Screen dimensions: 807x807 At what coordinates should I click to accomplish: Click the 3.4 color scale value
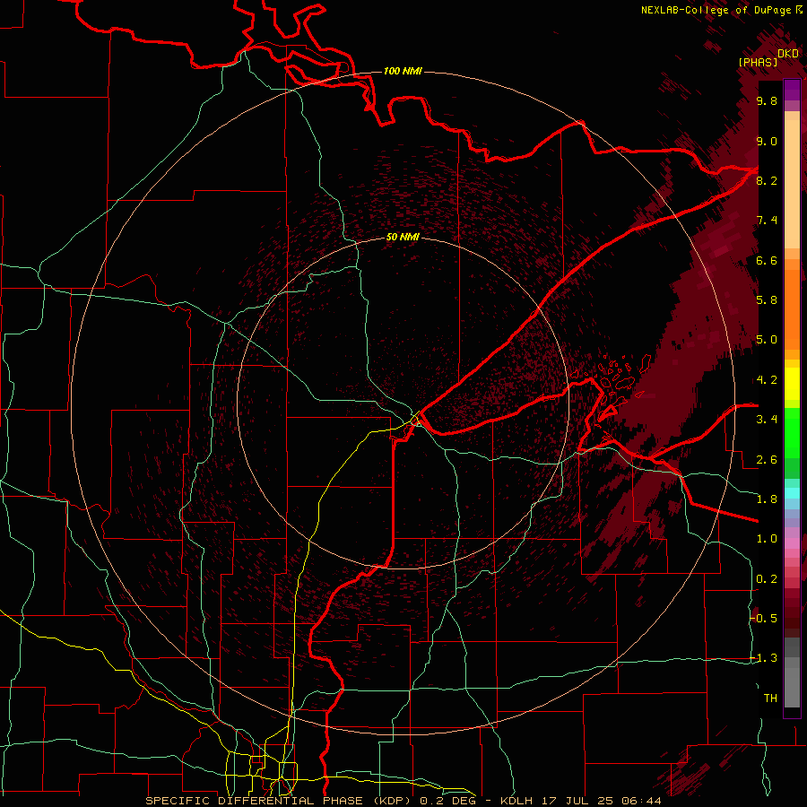[x=767, y=420]
